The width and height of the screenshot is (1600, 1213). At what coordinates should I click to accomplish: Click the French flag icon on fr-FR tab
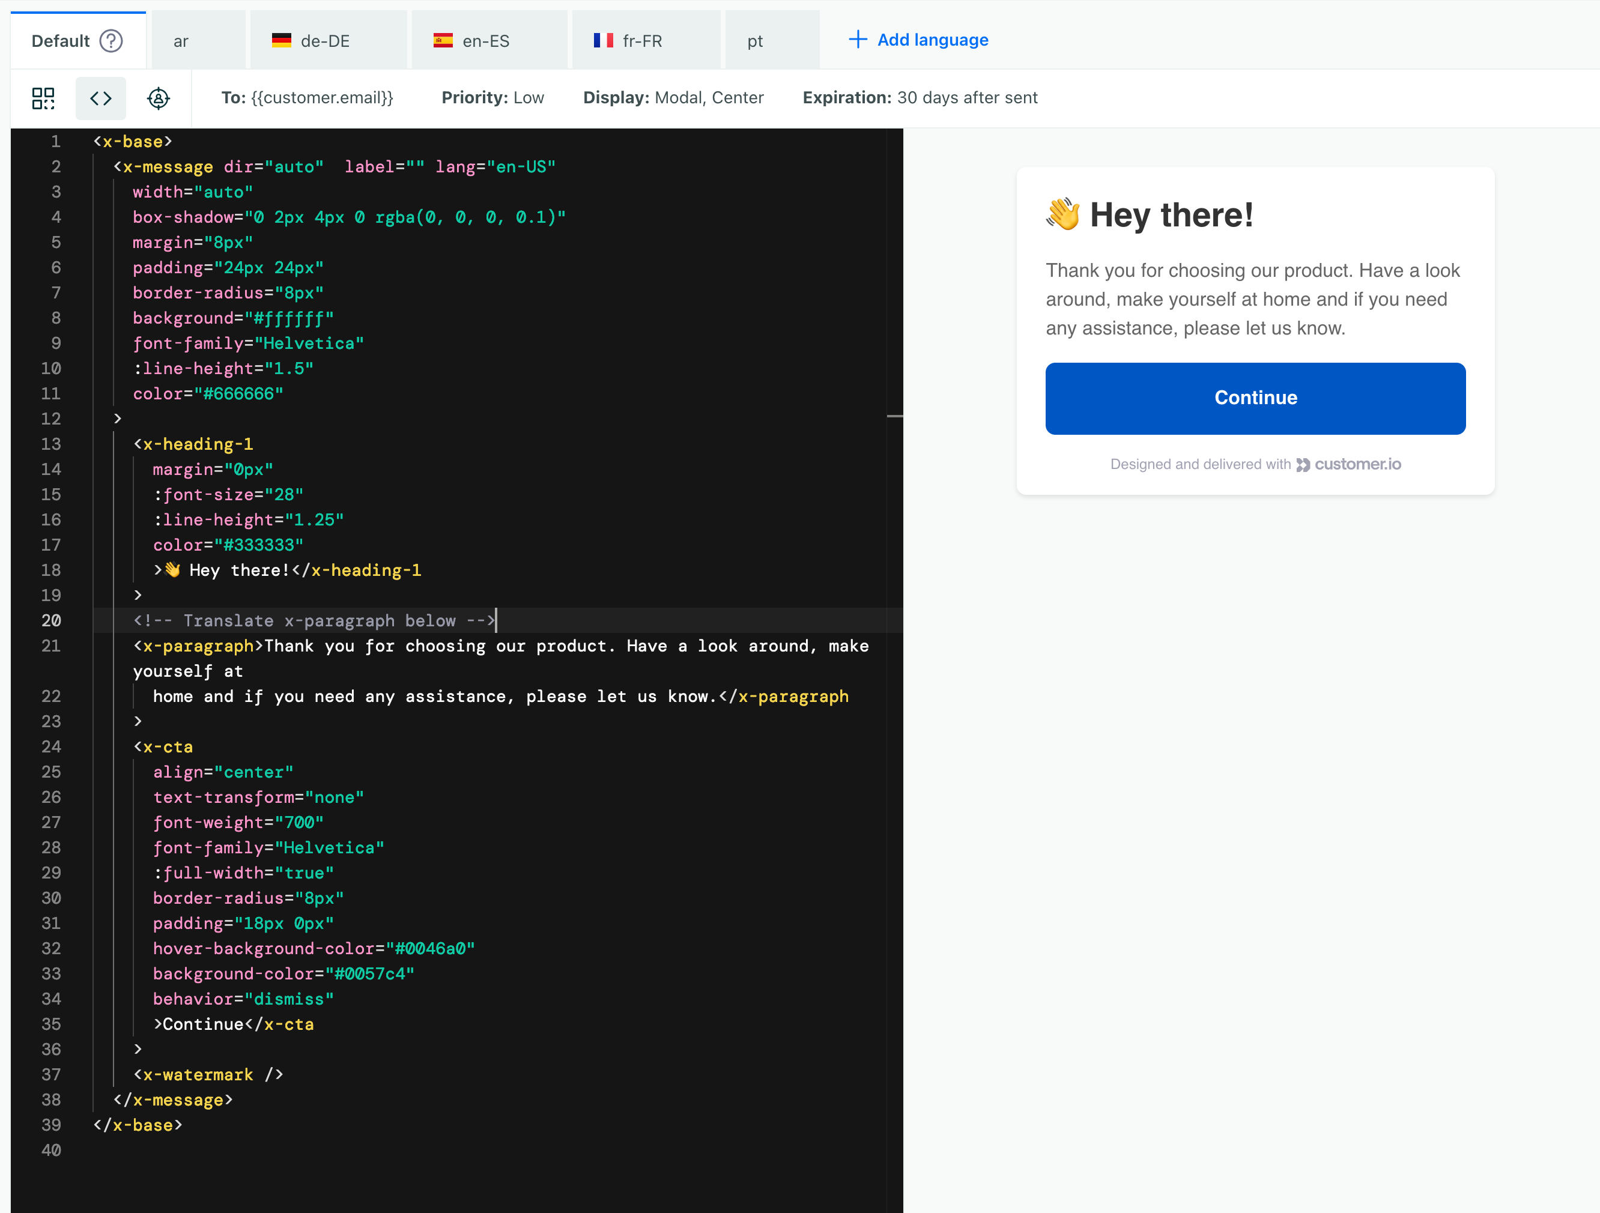tap(603, 40)
